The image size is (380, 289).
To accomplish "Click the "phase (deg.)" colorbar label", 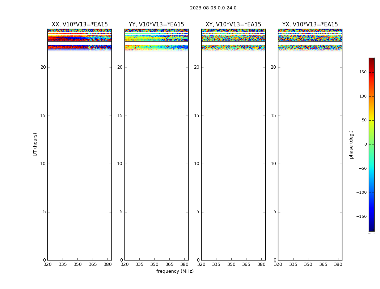I will [x=351, y=144].
